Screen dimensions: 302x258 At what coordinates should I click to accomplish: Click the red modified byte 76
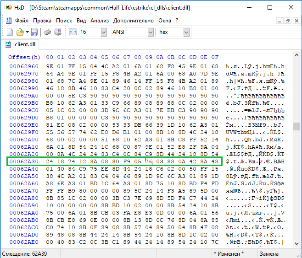pyautogui.click(x=149, y=161)
